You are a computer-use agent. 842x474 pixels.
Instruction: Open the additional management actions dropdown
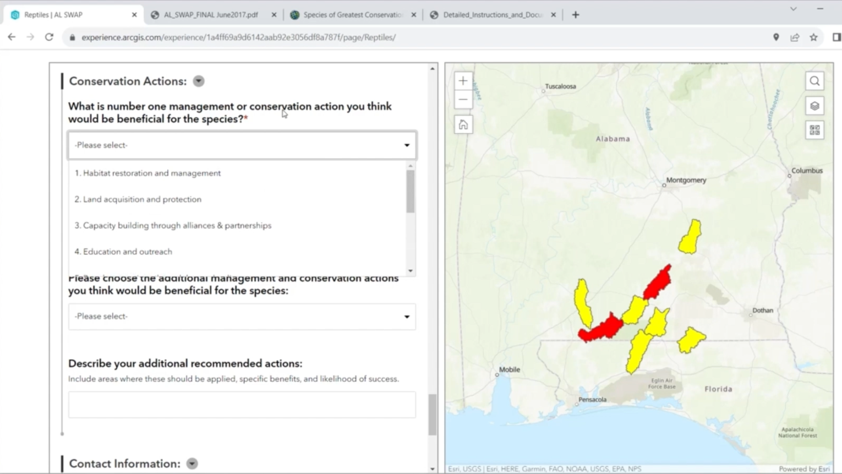point(241,317)
